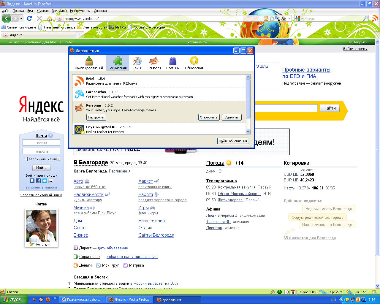Screen dimensions: 380x304
Task: Switch to Практическая работа taskbar window
Action: (82, 300)
